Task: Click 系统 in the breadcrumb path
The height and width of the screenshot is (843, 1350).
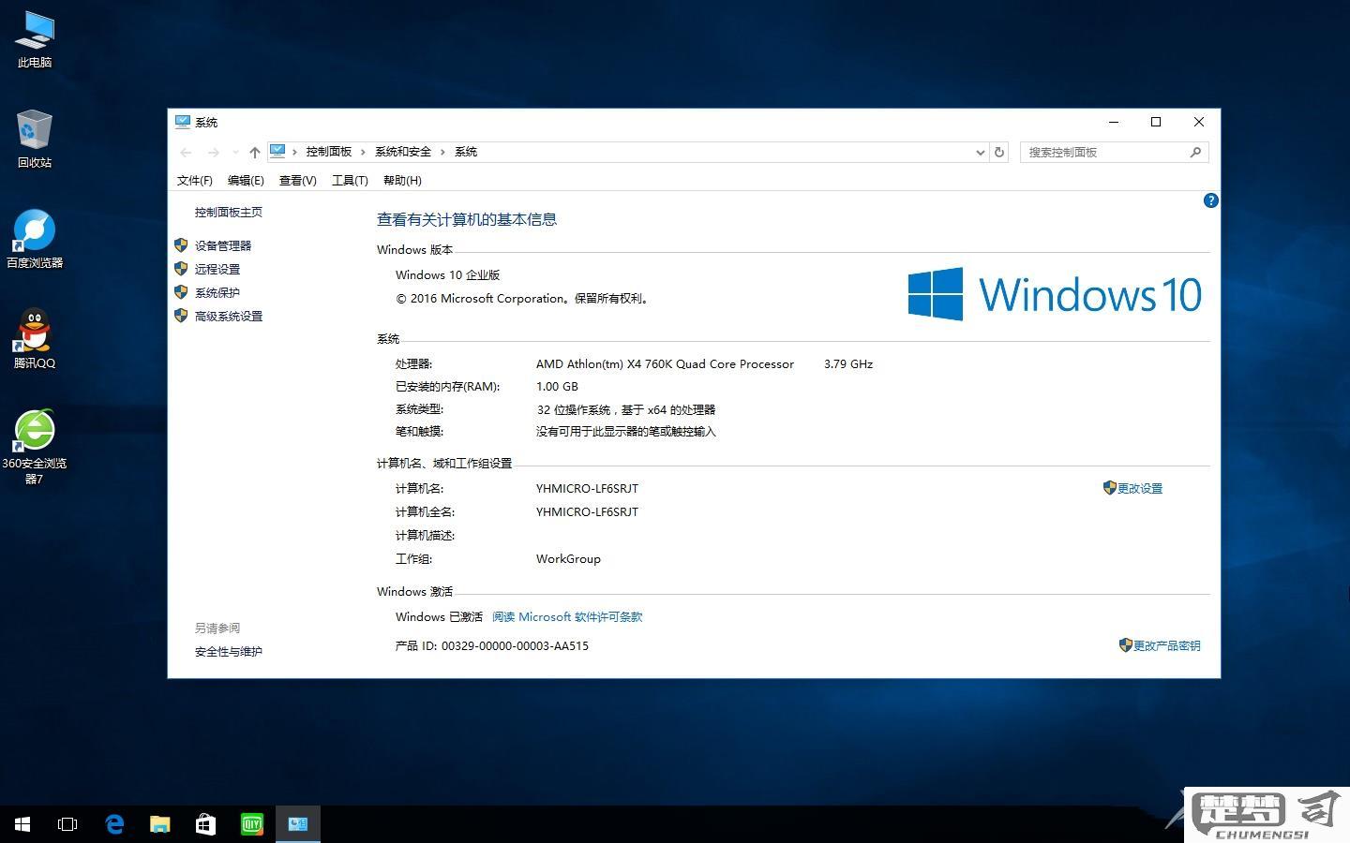Action: (x=466, y=152)
